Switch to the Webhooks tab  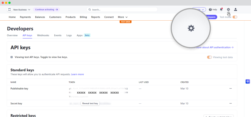43,35
